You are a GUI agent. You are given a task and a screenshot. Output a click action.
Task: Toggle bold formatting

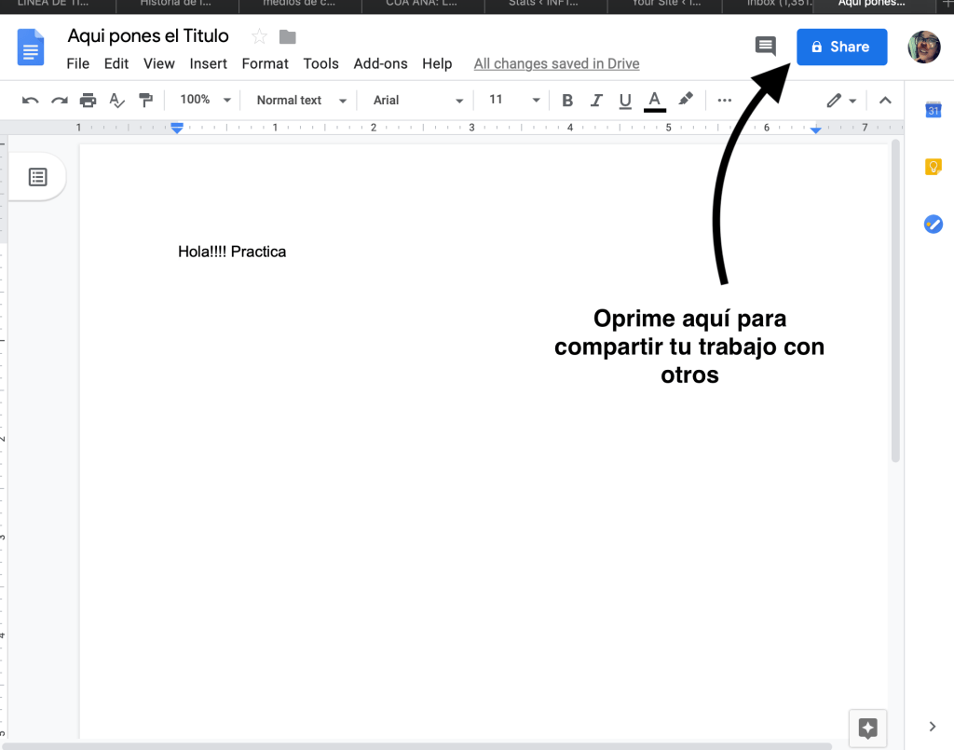point(567,100)
